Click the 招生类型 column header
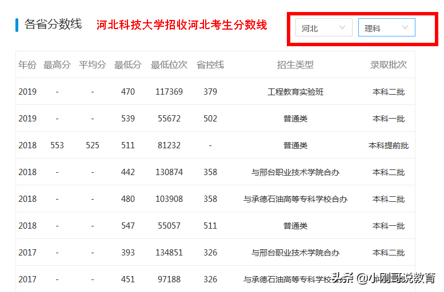Viewport: 444px width, 292px height. click(295, 65)
